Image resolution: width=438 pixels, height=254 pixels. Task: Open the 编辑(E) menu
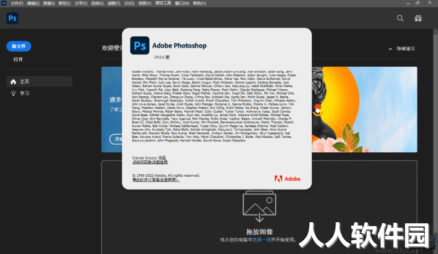33,3
